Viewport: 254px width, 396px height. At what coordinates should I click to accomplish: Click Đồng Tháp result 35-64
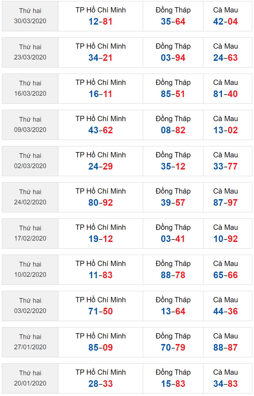click(173, 22)
